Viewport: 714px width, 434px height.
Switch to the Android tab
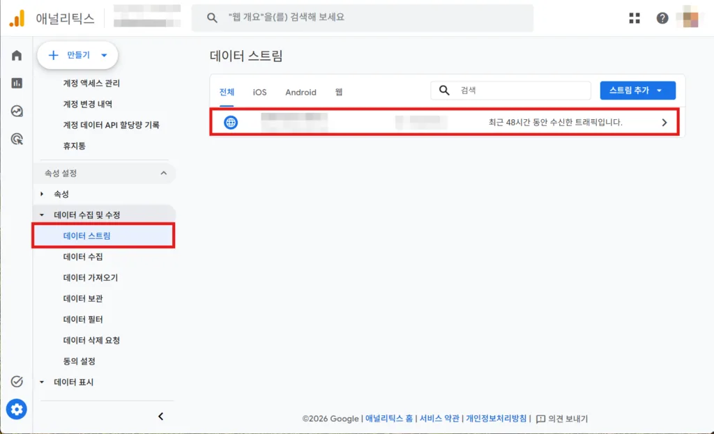click(301, 93)
